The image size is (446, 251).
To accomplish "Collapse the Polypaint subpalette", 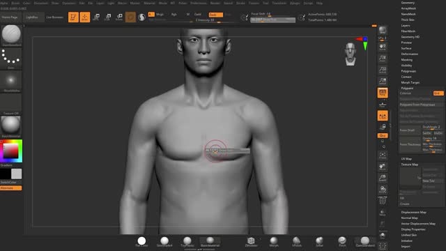I will click(x=407, y=89).
